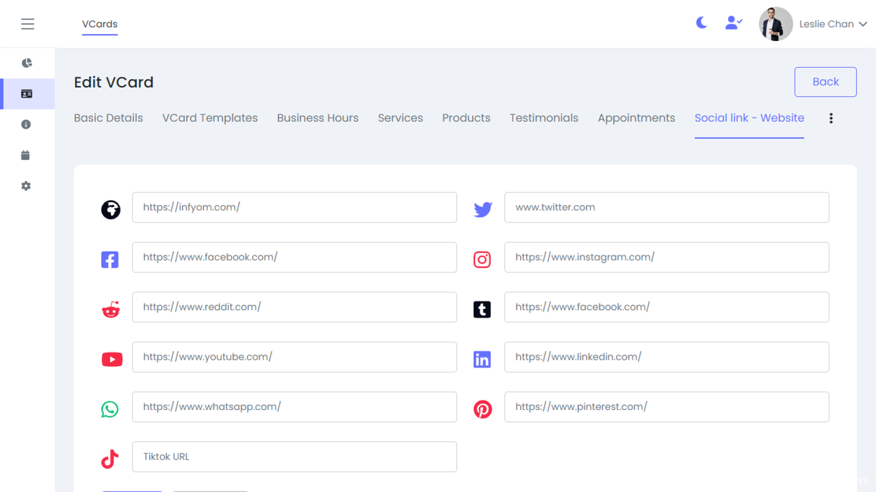
Task: Open the settings gear sidebar icon
Action: [26, 186]
